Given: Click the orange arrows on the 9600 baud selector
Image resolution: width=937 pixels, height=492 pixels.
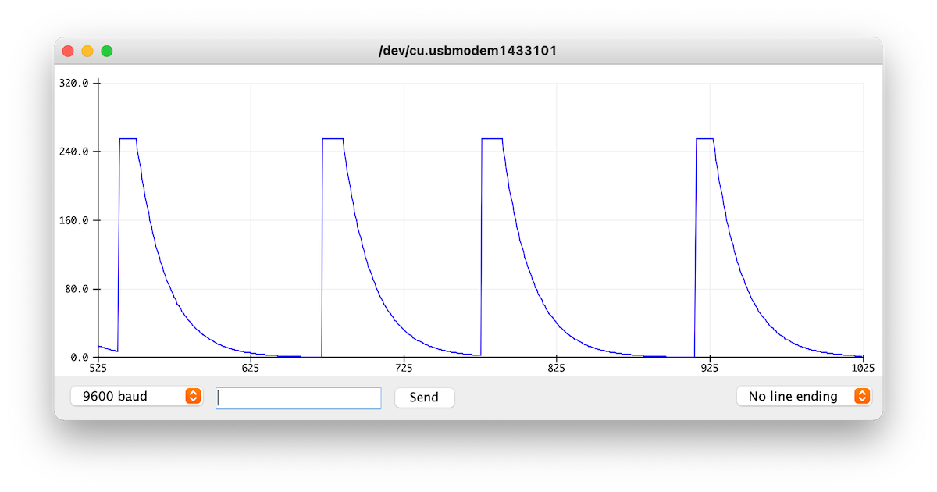Looking at the screenshot, I should (192, 396).
